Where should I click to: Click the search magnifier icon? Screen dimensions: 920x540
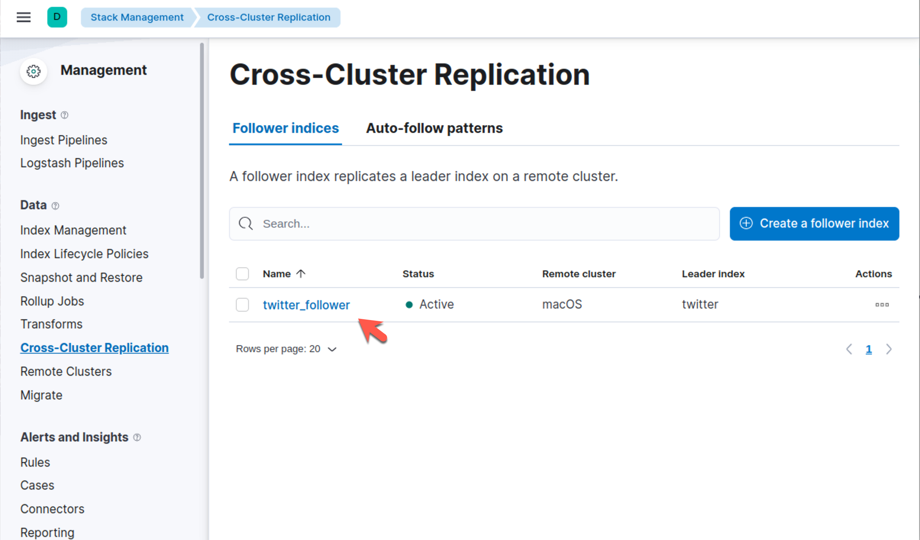click(245, 223)
